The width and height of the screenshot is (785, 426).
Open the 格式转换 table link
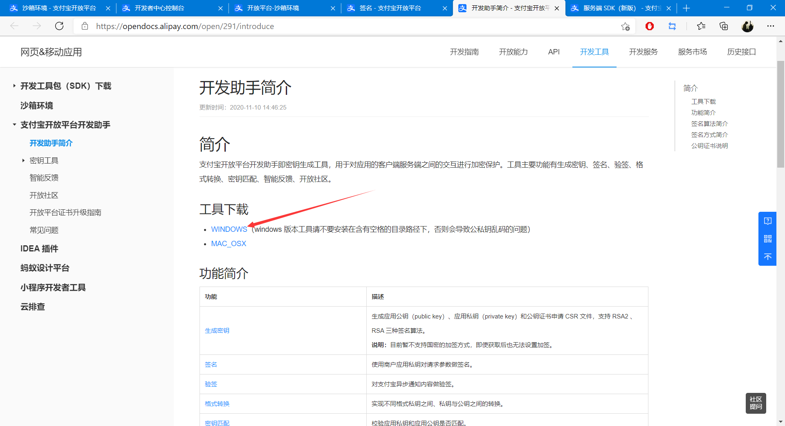217,404
